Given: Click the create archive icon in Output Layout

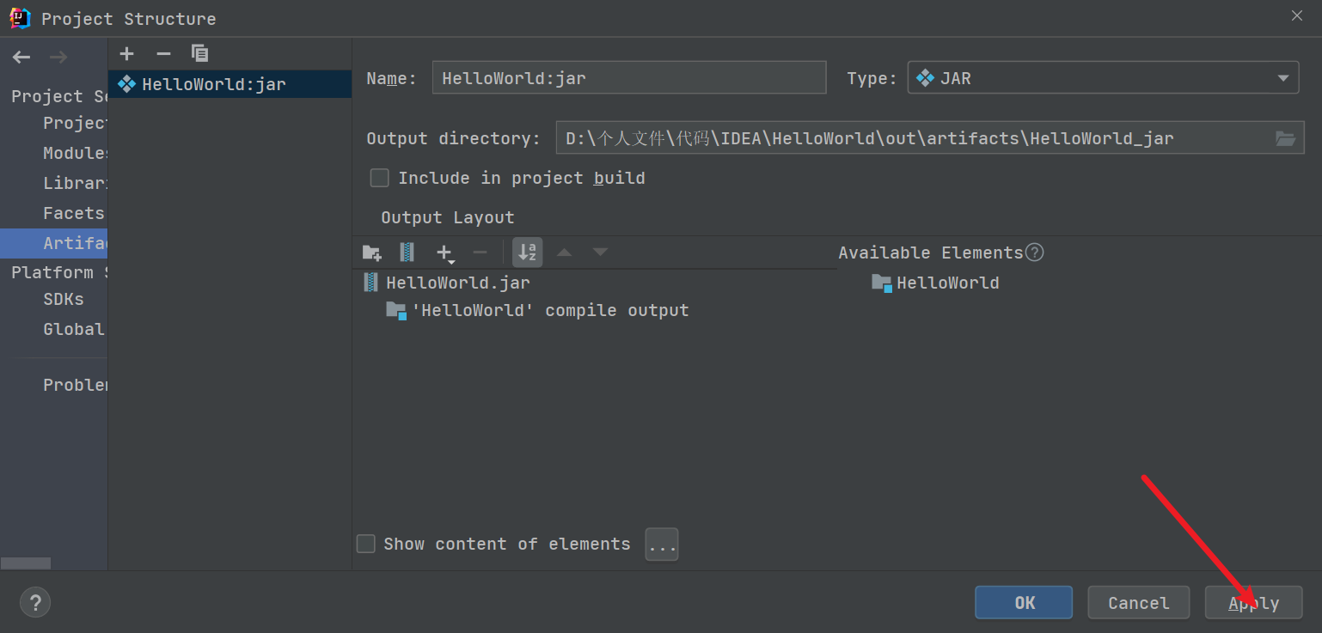Looking at the screenshot, I should point(407,253).
